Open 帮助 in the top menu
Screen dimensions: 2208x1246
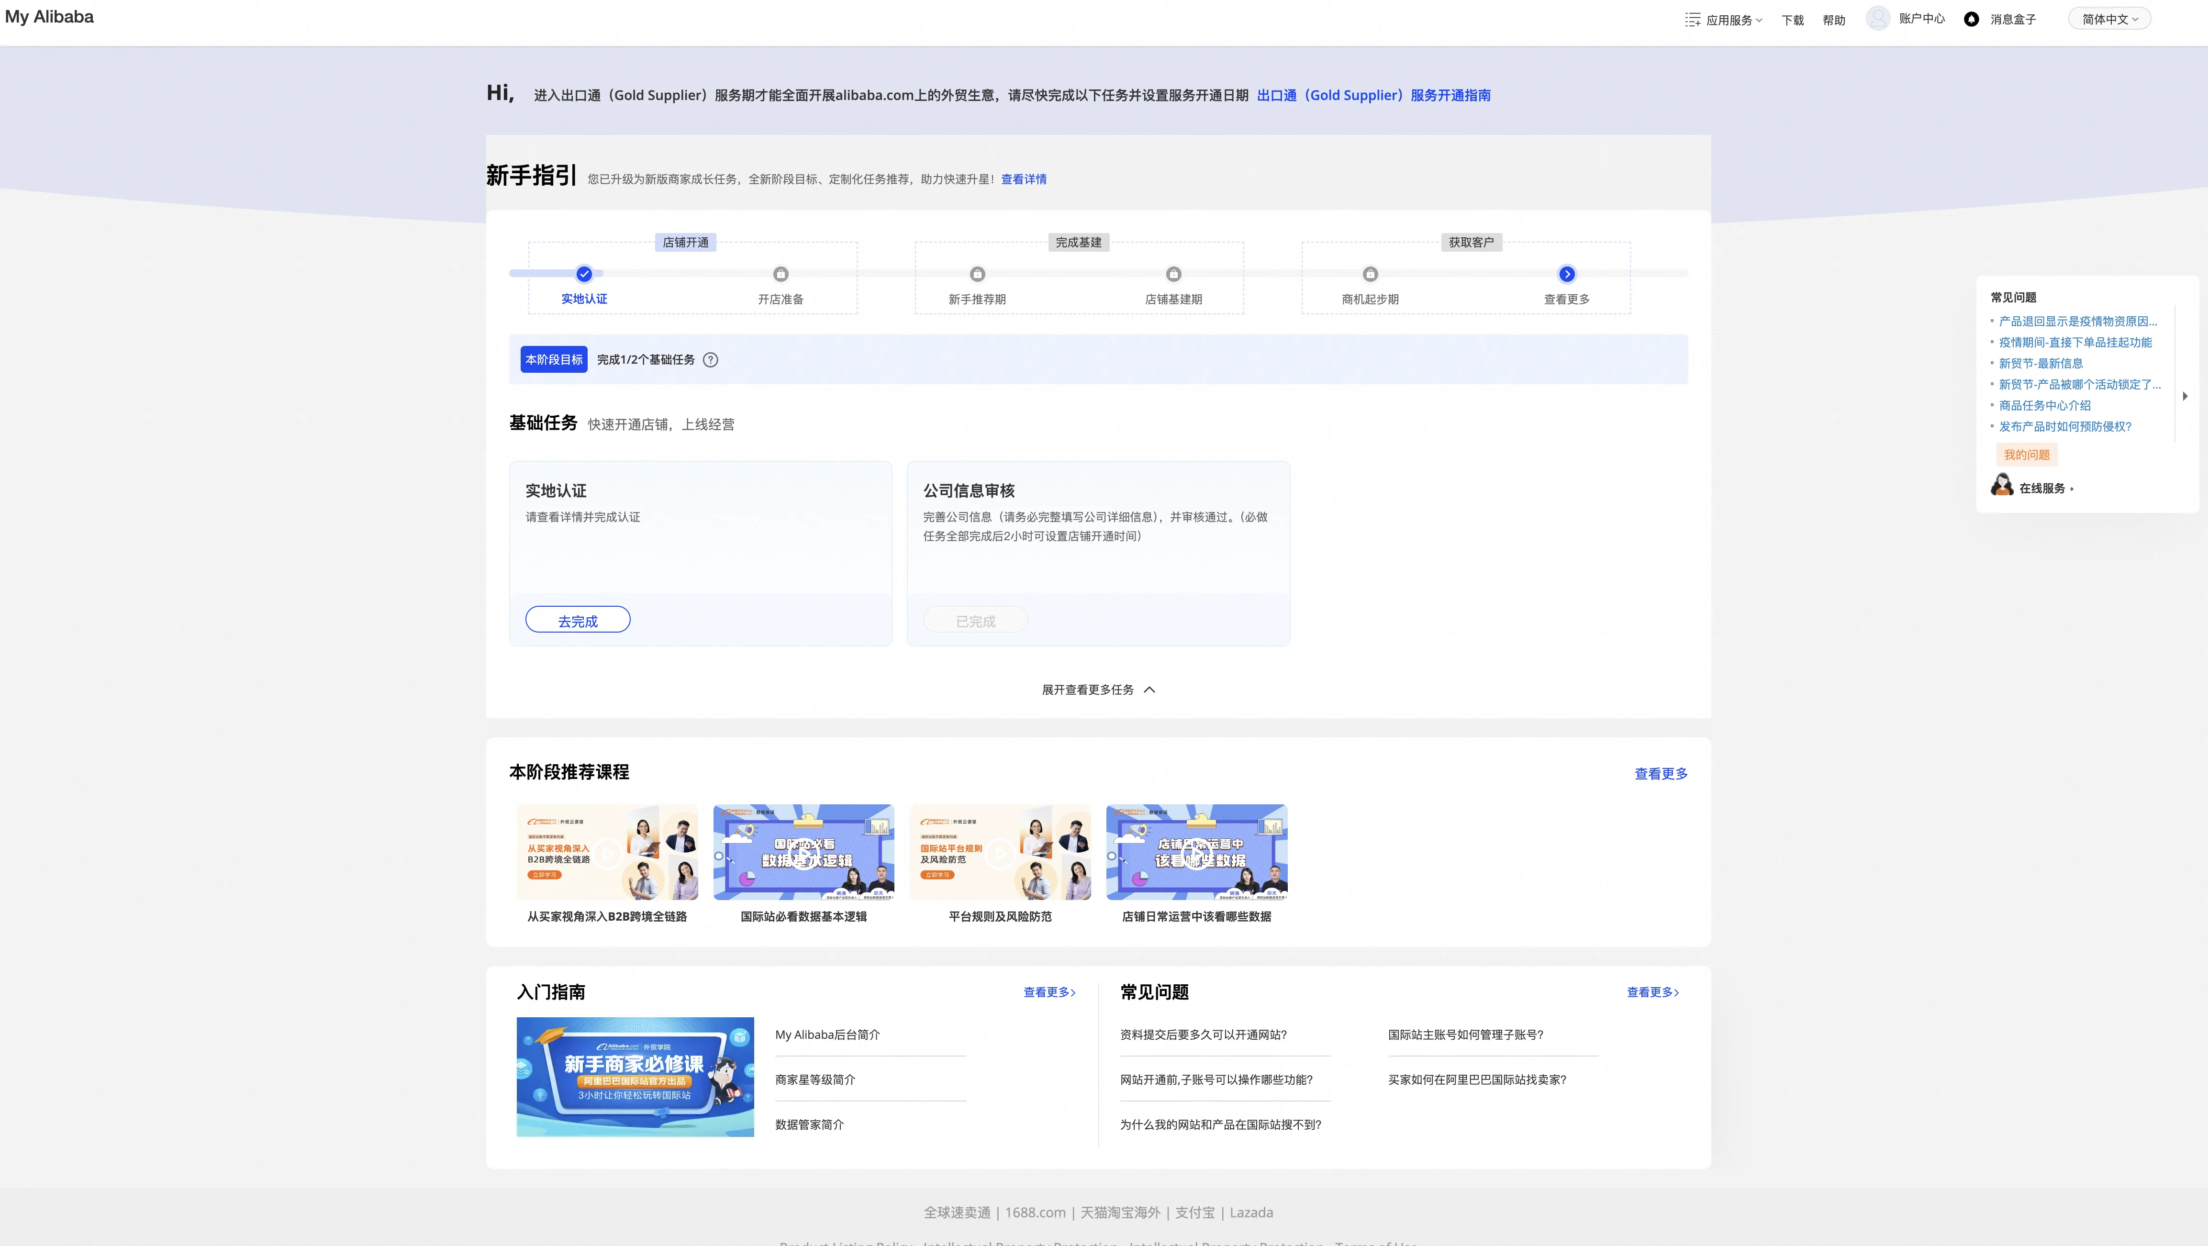[x=1833, y=20]
